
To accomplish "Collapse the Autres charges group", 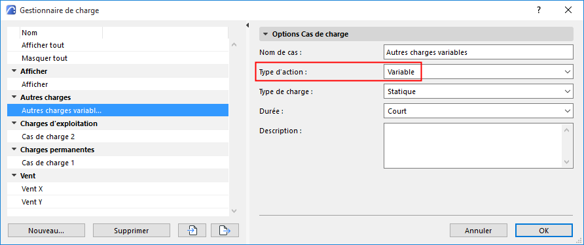I will [x=14, y=97].
